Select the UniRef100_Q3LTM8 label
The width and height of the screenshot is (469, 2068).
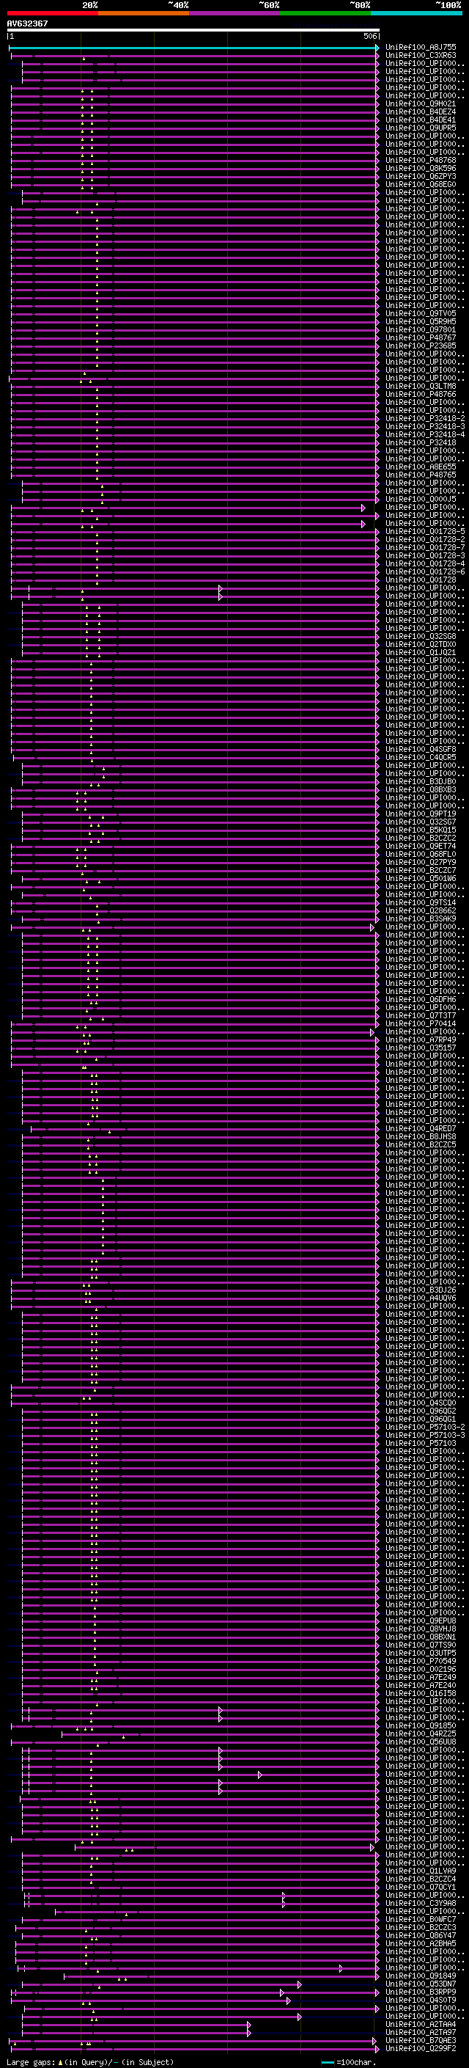(x=421, y=386)
